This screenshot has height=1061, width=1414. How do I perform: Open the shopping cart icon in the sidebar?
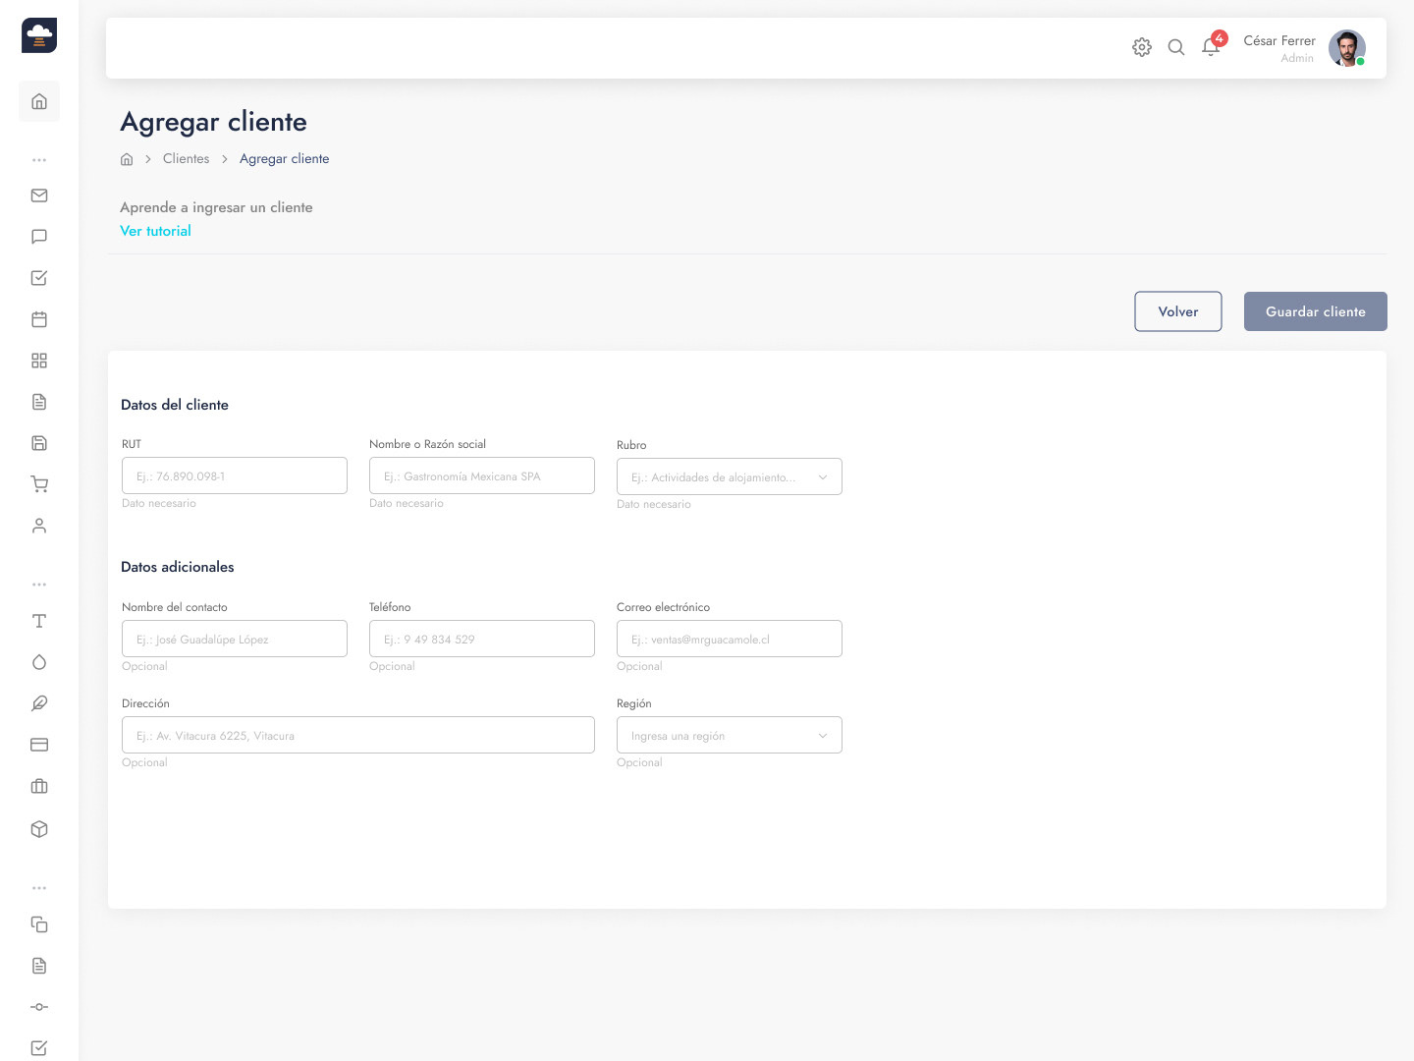pyautogui.click(x=39, y=484)
